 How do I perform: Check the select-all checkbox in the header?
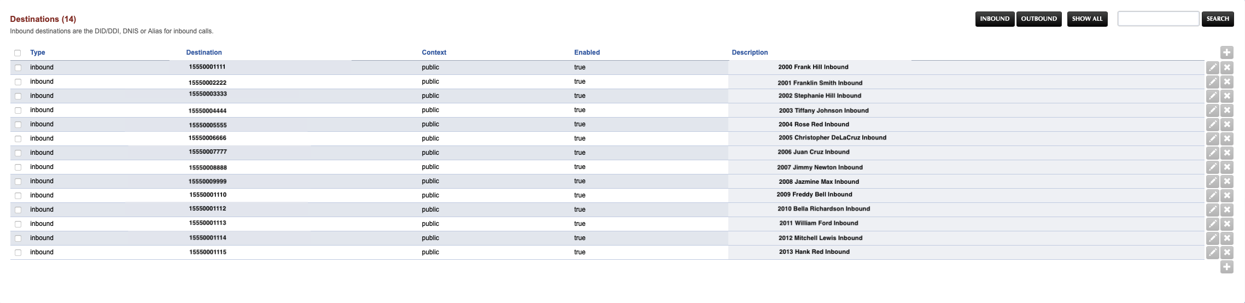coord(17,53)
